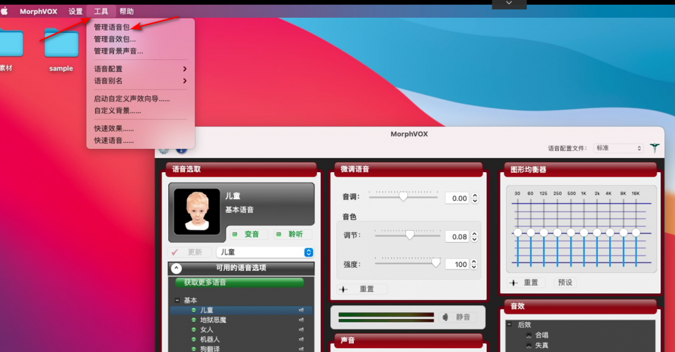675x352 pixels.
Task: Click the 工具 menu title
Action: [x=101, y=12]
